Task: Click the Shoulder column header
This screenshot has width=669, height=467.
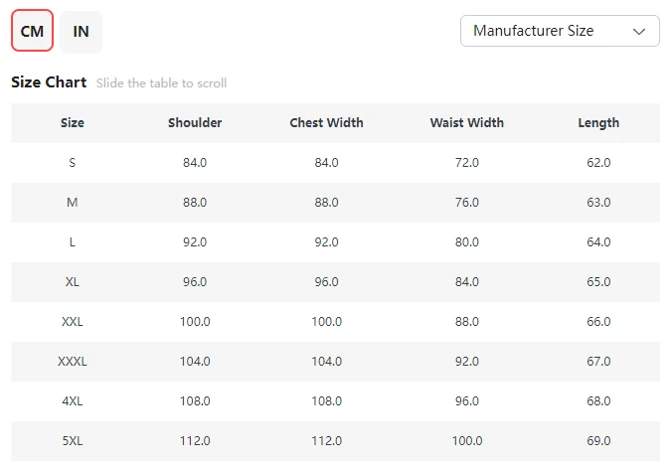Action: 195,123
